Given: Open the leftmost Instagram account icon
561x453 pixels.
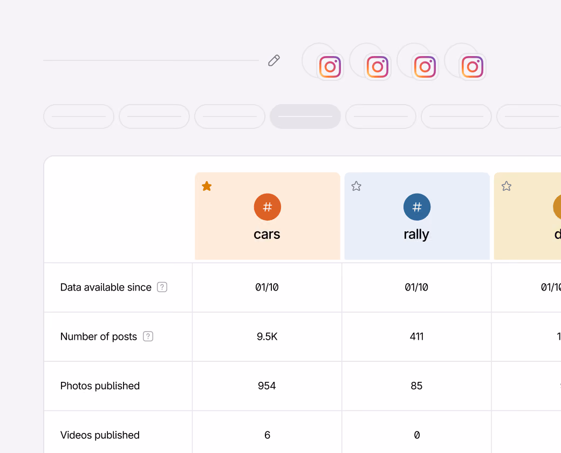Looking at the screenshot, I should (330, 67).
